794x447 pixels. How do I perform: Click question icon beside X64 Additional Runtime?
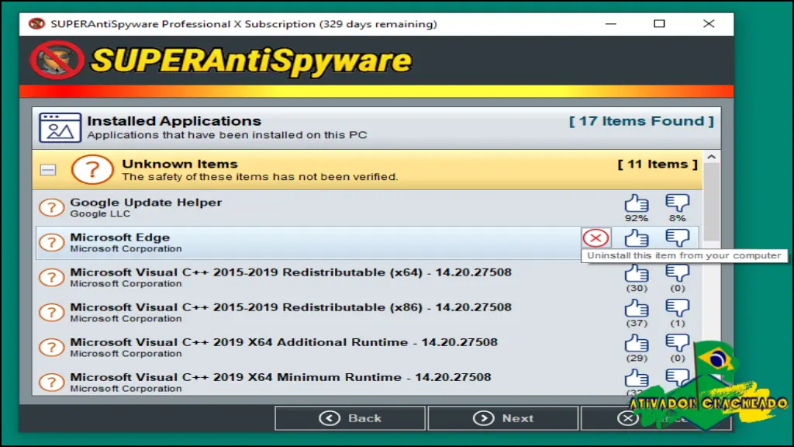(x=52, y=348)
